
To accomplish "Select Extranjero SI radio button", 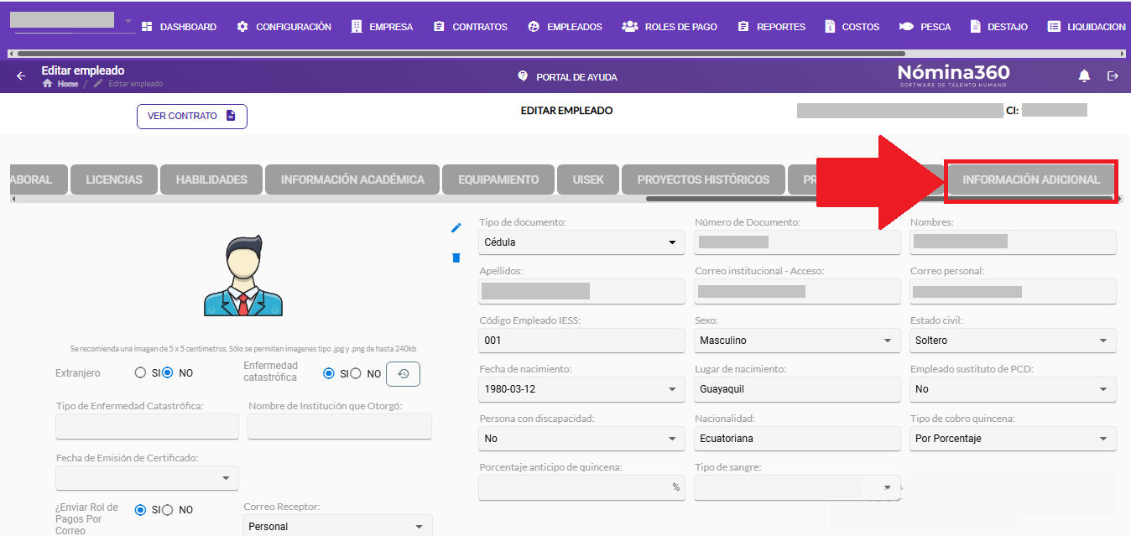I will click(x=140, y=373).
